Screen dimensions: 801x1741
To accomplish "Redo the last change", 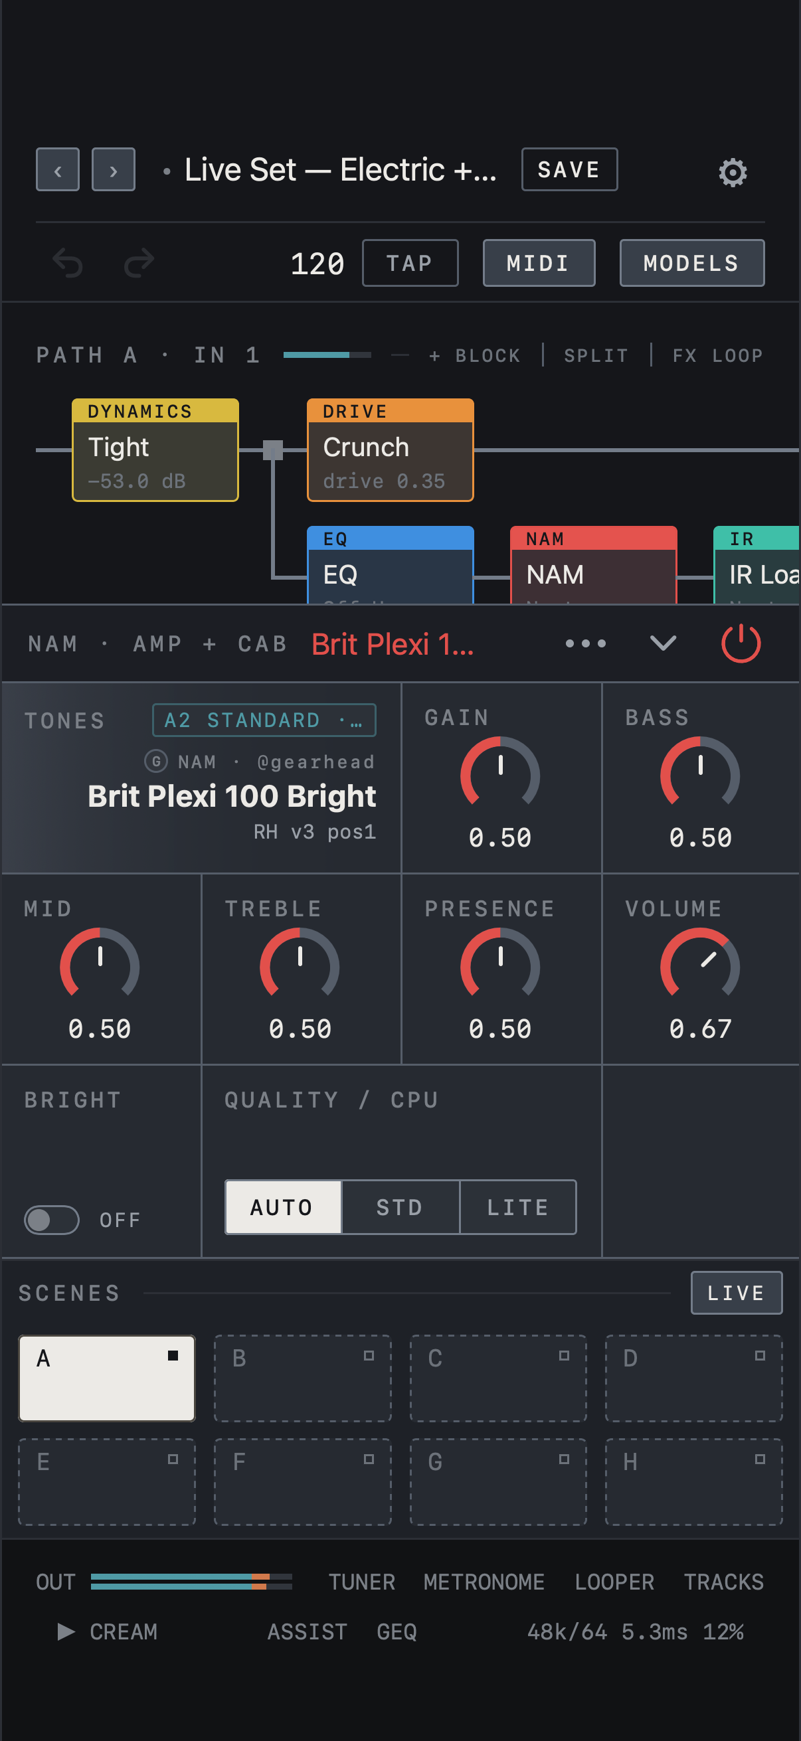I will pyautogui.click(x=139, y=263).
